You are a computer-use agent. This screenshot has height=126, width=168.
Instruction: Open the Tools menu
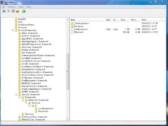click(x=21, y=7)
